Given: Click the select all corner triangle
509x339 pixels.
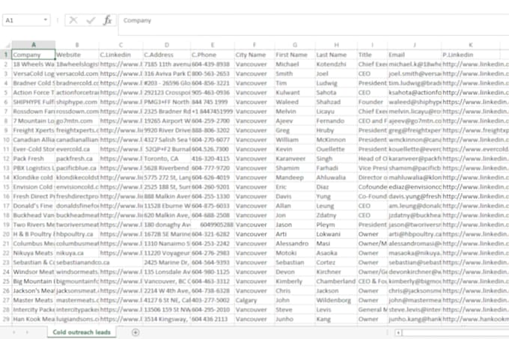Looking at the screenshot, I should pyautogui.click(x=7, y=45).
